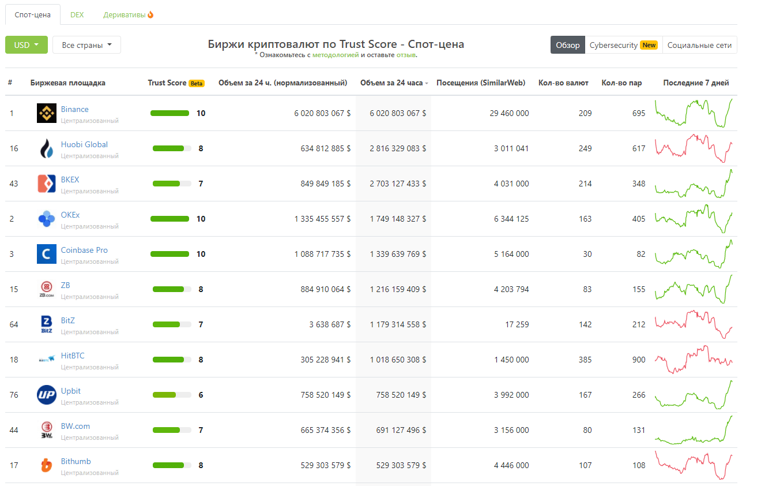
Task: Sort by normalized 24h volume header
Action: tap(283, 83)
